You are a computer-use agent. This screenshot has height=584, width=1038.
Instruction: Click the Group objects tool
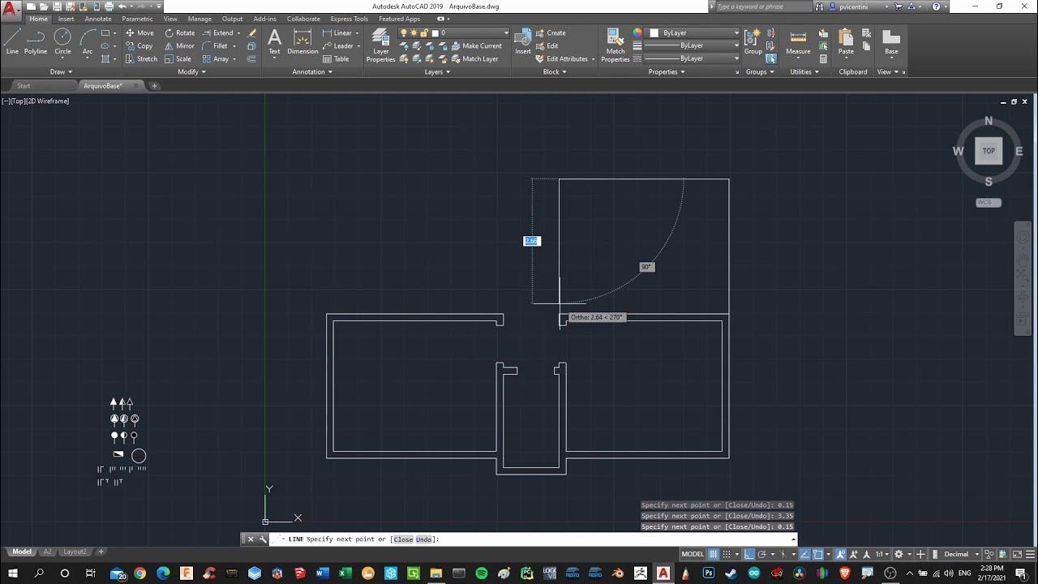[x=753, y=42]
